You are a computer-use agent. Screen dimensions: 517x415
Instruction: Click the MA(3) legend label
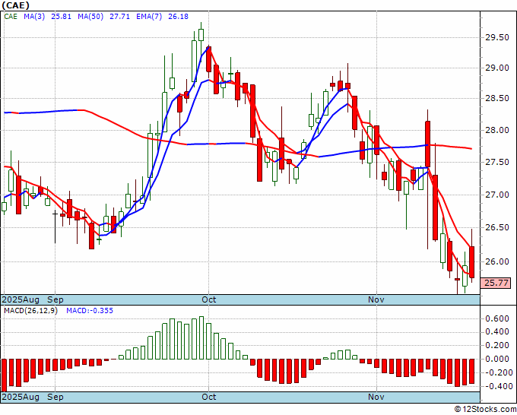click(x=34, y=16)
